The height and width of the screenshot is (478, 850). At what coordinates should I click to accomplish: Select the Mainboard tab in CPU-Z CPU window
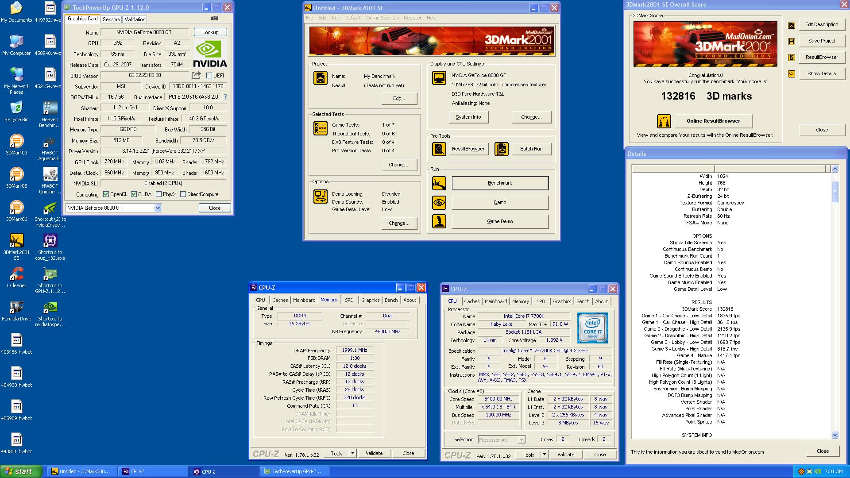[x=496, y=301]
